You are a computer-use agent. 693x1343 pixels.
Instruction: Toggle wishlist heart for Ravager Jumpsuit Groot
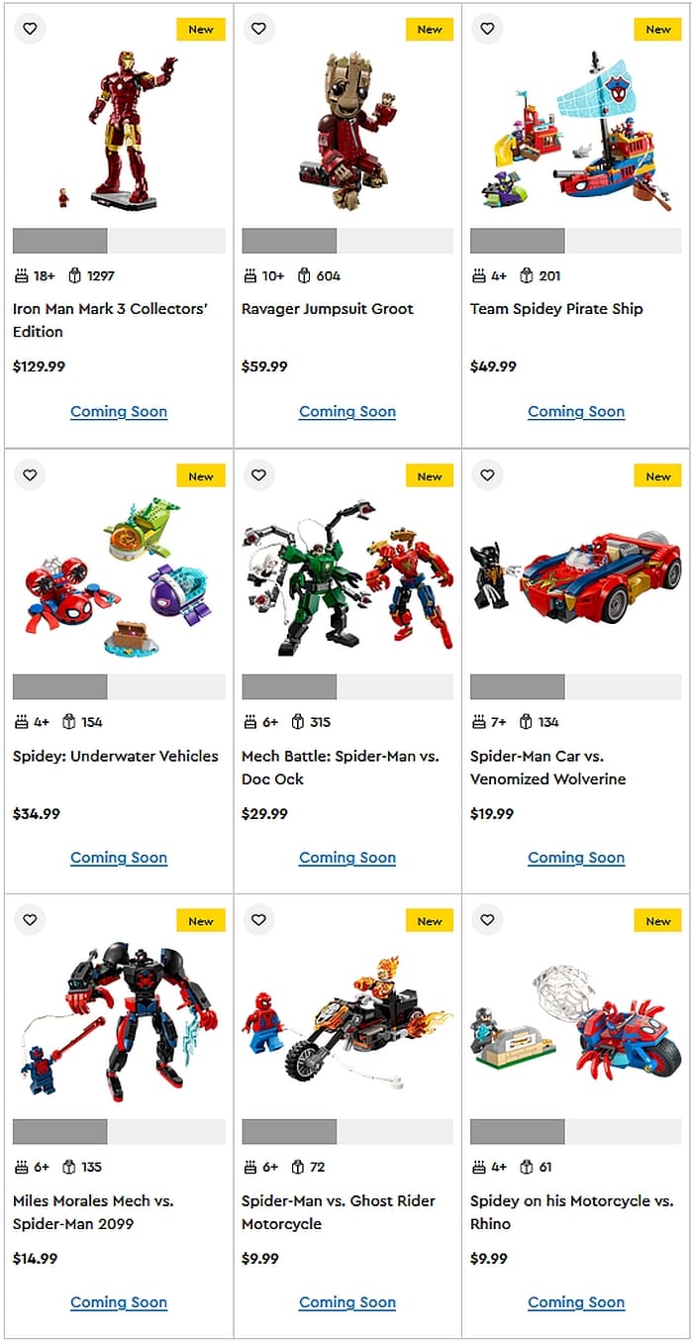[x=258, y=29]
